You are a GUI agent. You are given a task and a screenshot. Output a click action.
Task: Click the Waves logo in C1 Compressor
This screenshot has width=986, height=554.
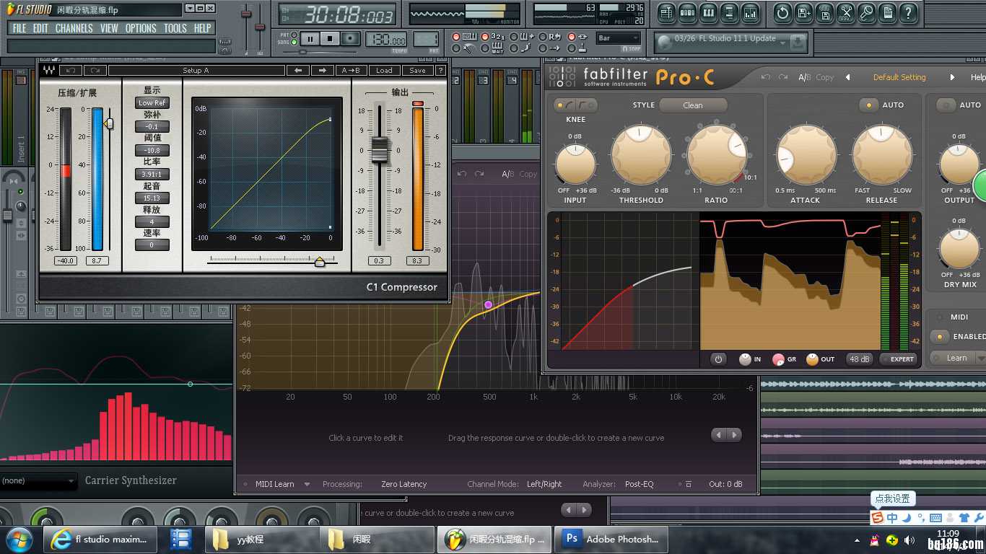click(49, 71)
